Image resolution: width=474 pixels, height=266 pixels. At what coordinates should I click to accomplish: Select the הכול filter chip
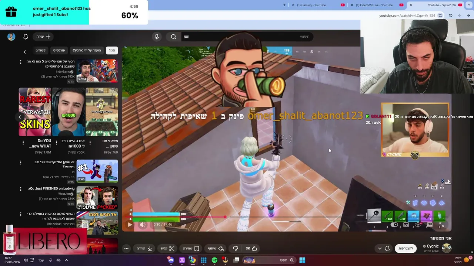point(112,50)
